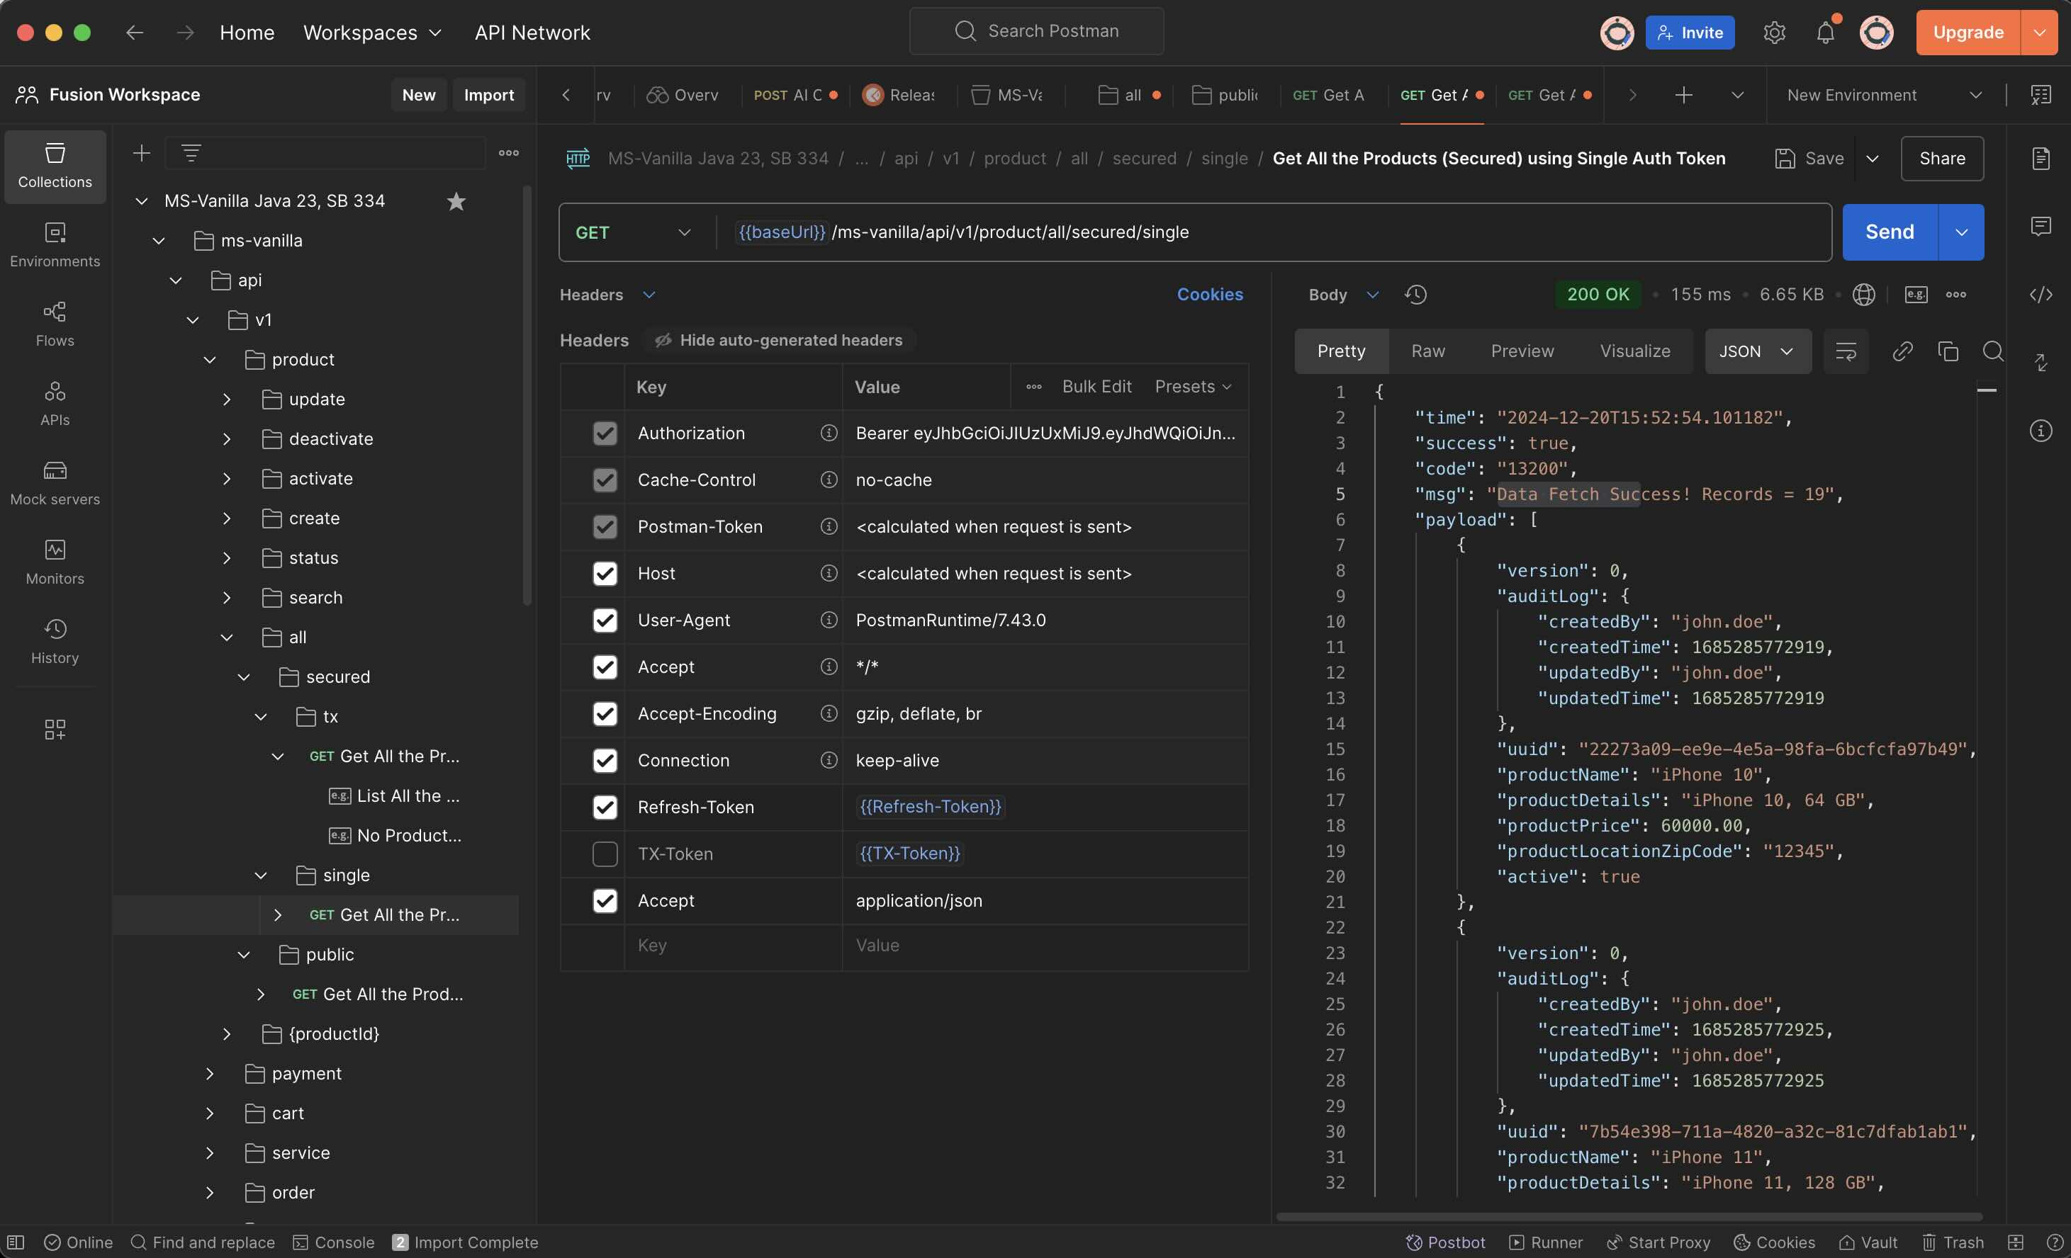Open the code snippet panel
Screen dimensions: 2071x1258
point(2041,295)
